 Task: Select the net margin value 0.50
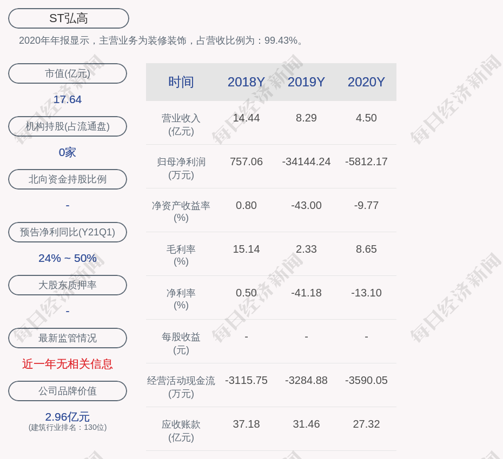pyautogui.click(x=246, y=293)
